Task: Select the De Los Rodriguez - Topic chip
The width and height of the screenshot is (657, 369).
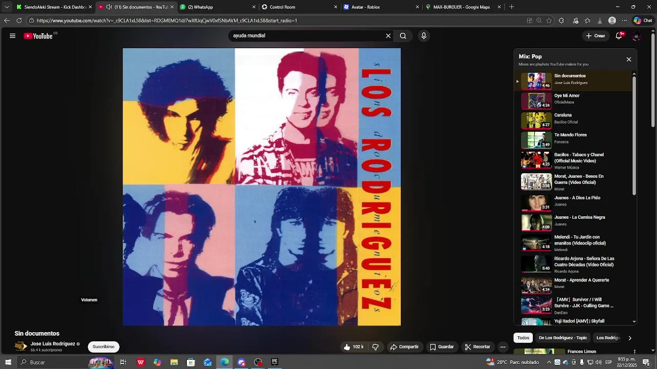Action: [x=563, y=338]
